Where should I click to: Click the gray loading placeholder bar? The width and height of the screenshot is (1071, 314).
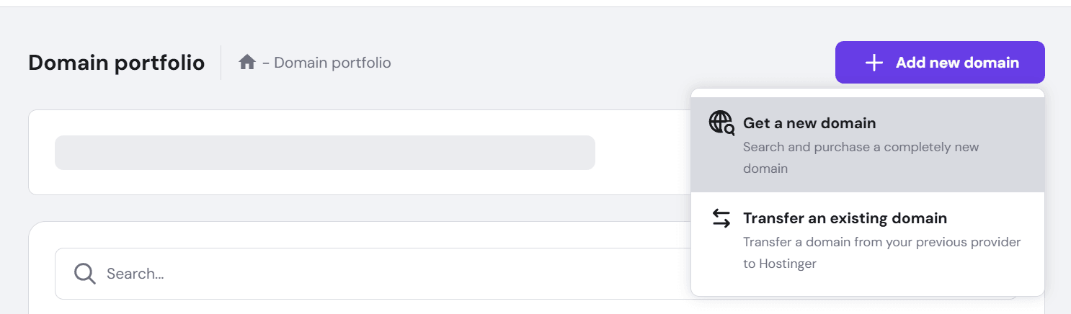(324, 153)
